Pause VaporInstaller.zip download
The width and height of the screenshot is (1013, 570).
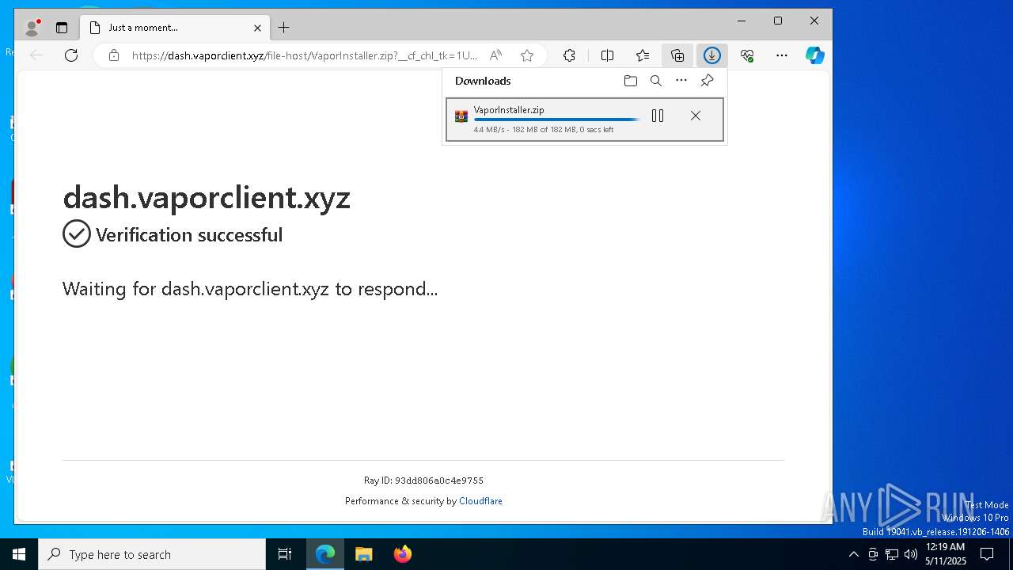(658, 116)
